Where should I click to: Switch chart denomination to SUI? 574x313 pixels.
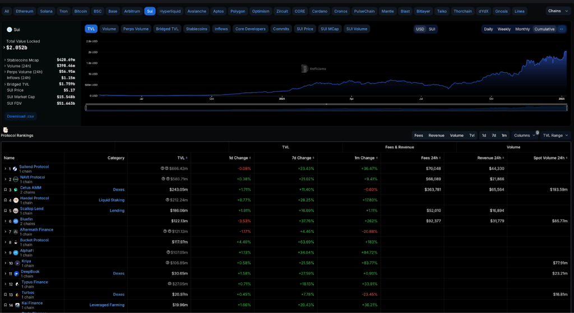point(432,29)
